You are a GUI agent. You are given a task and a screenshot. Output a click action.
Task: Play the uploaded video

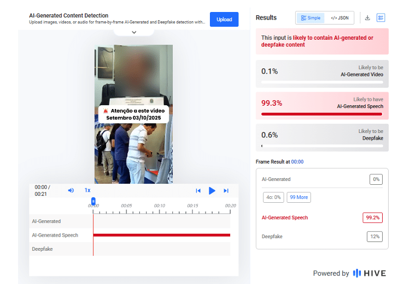pyautogui.click(x=212, y=191)
